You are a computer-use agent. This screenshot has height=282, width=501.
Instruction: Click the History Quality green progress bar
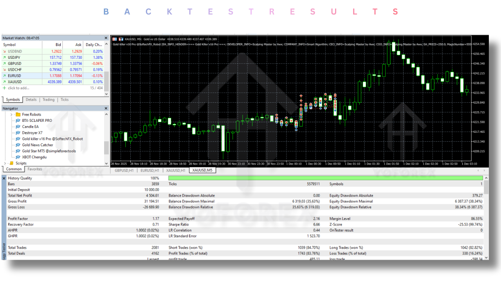(325, 178)
